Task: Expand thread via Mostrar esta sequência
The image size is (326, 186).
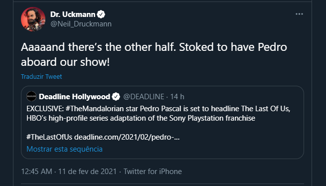Action: [64, 149]
